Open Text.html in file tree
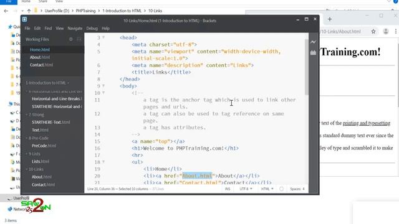The image size is (399, 224). coord(40,130)
